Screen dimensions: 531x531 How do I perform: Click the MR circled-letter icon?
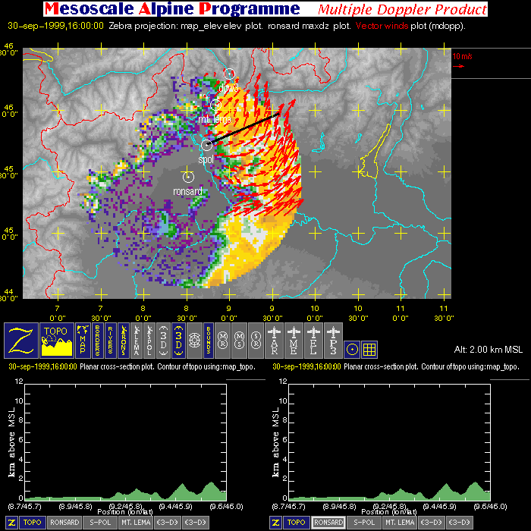point(223,340)
